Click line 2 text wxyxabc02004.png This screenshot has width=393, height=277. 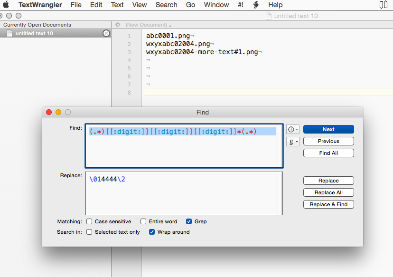tap(178, 44)
